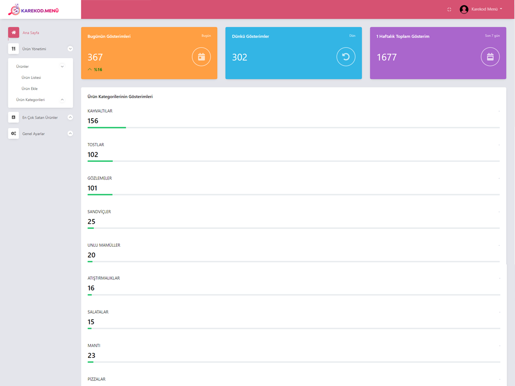Expand the En Çok Satan Ürünler chevron
Image resolution: width=515 pixels, height=386 pixels.
[x=70, y=117]
